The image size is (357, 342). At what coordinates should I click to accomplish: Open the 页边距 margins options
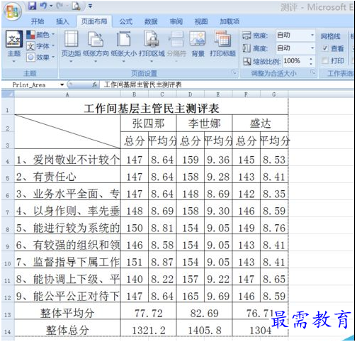[71, 46]
